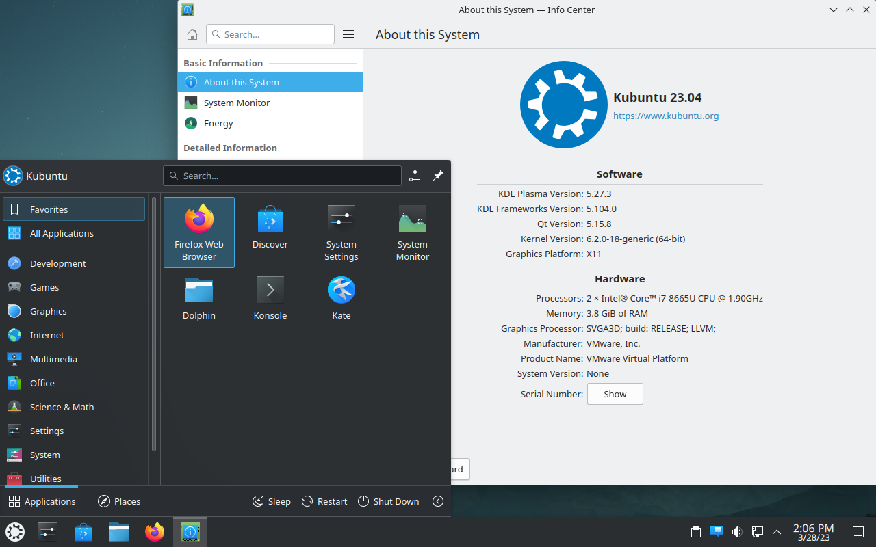Open Firefox Web Browser from Favorites

click(x=199, y=232)
